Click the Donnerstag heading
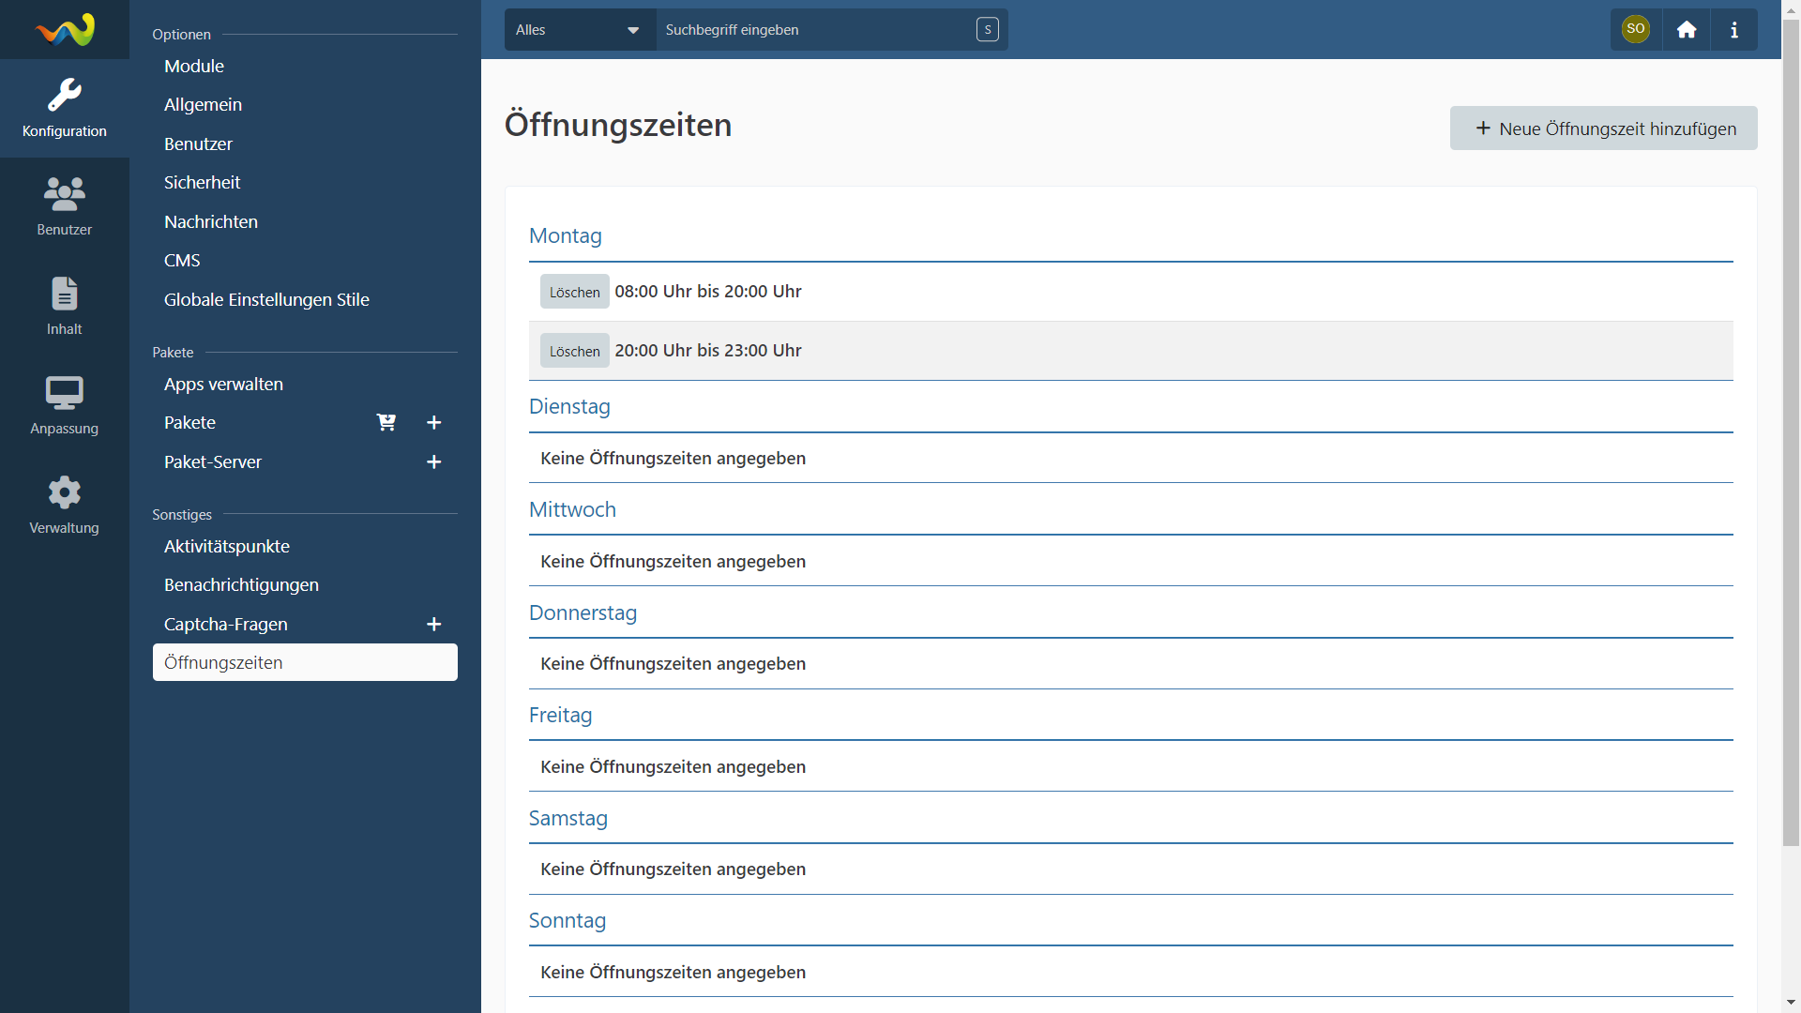 point(583,613)
